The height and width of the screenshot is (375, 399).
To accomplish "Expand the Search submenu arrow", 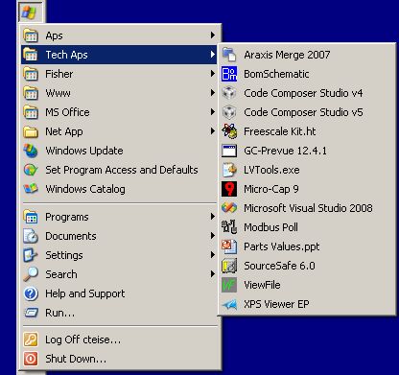I will (213, 274).
